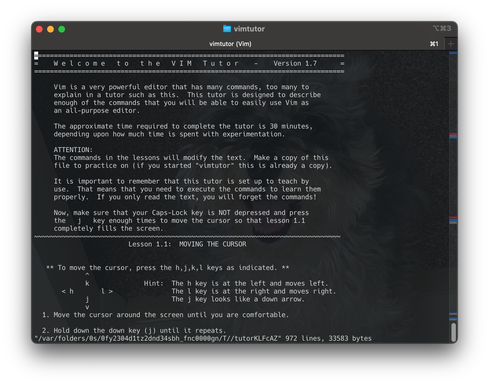489x385 pixels.
Task: Click the ⌥⌘3 shortcut label in title bar
Action: [x=442, y=28]
